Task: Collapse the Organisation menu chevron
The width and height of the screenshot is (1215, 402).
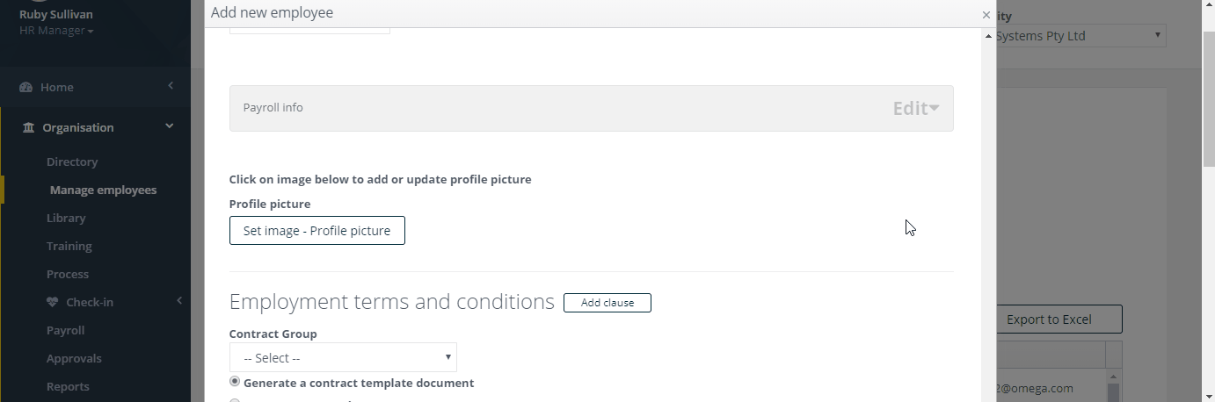Action: pyautogui.click(x=170, y=126)
